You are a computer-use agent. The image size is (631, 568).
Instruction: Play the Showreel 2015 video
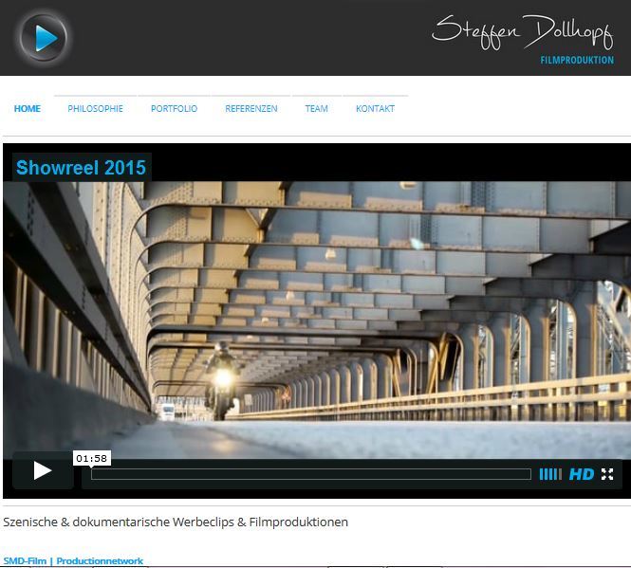tap(43, 470)
